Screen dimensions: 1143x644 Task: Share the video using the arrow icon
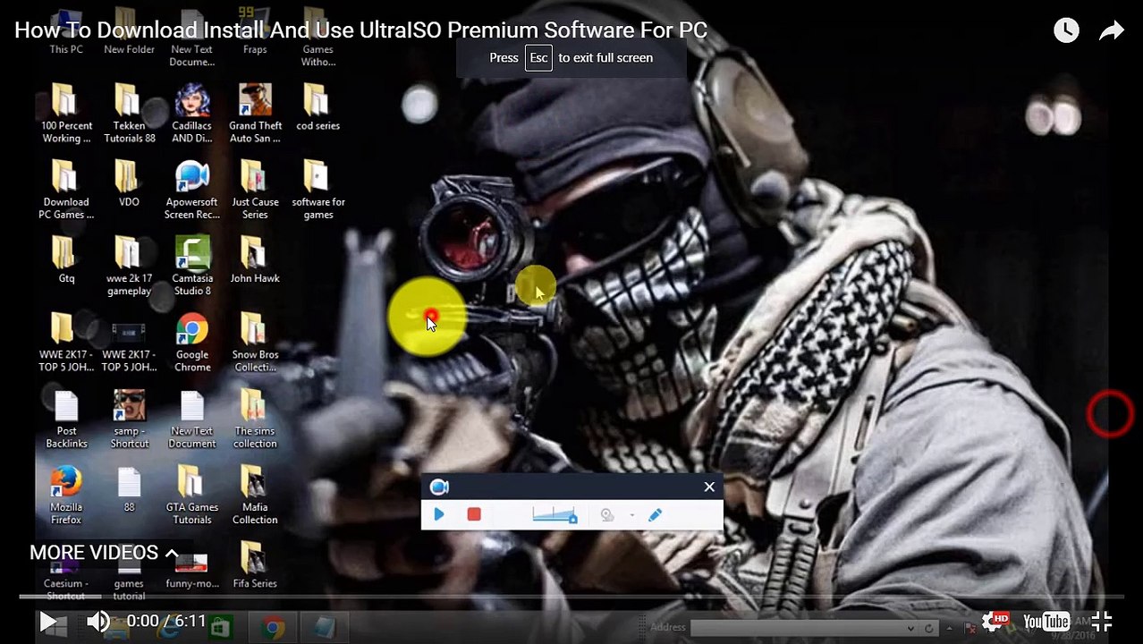coord(1111,30)
